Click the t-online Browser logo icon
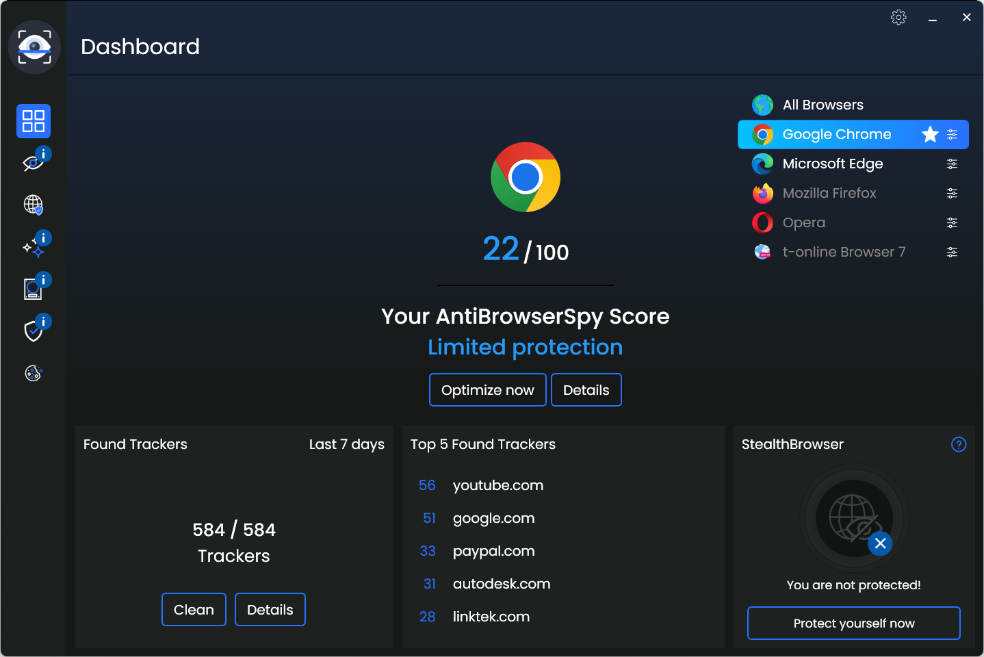984x657 pixels. [x=762, y=252]
